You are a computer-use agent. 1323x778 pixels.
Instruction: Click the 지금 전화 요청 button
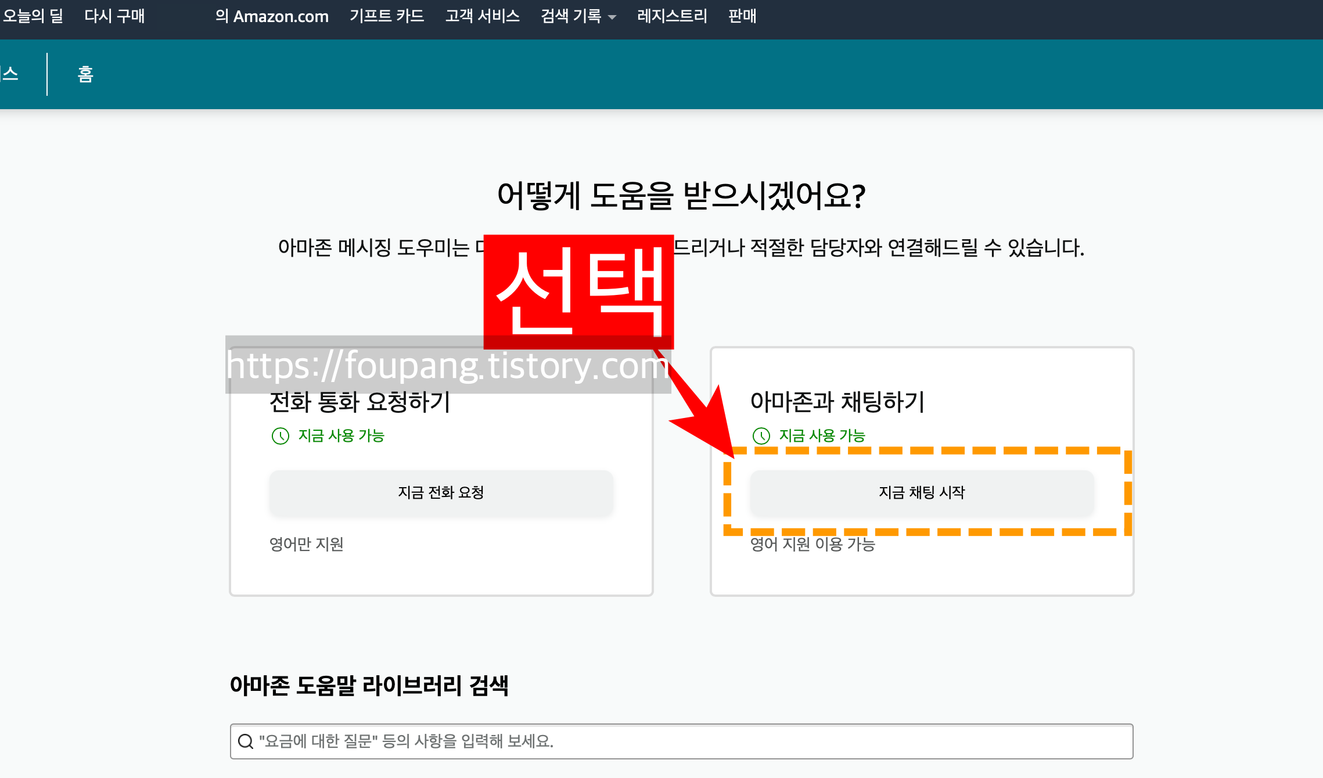pos(441,492)
